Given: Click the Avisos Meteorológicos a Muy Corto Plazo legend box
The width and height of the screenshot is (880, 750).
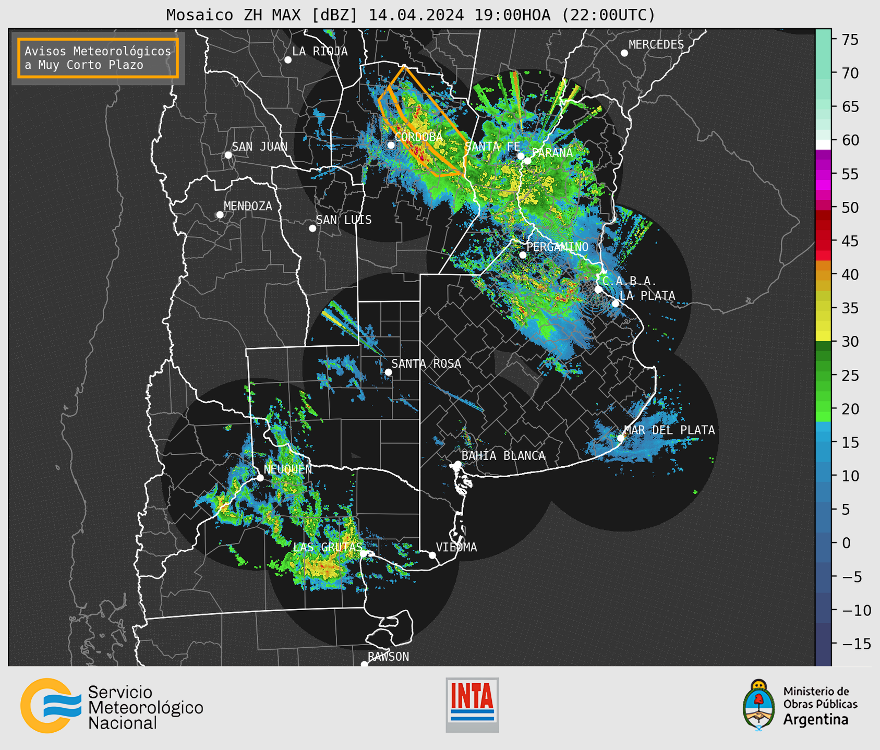Looking at the screenshot, I should 98,58.
